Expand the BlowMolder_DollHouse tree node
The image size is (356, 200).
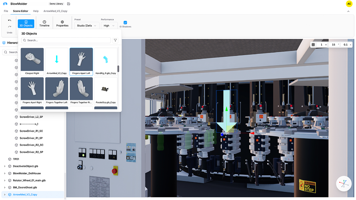pos(5,173)
